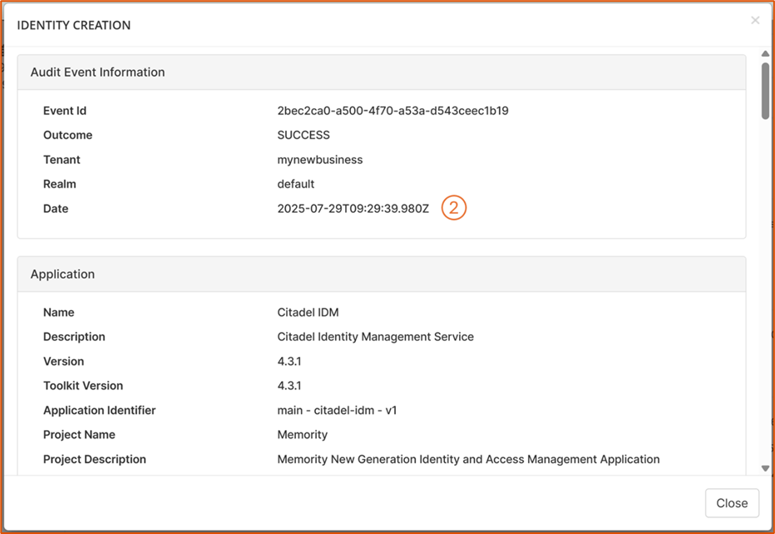Click the Citadel Identity Management Service description
The image size is (775, 534).
tap(375, 337)
